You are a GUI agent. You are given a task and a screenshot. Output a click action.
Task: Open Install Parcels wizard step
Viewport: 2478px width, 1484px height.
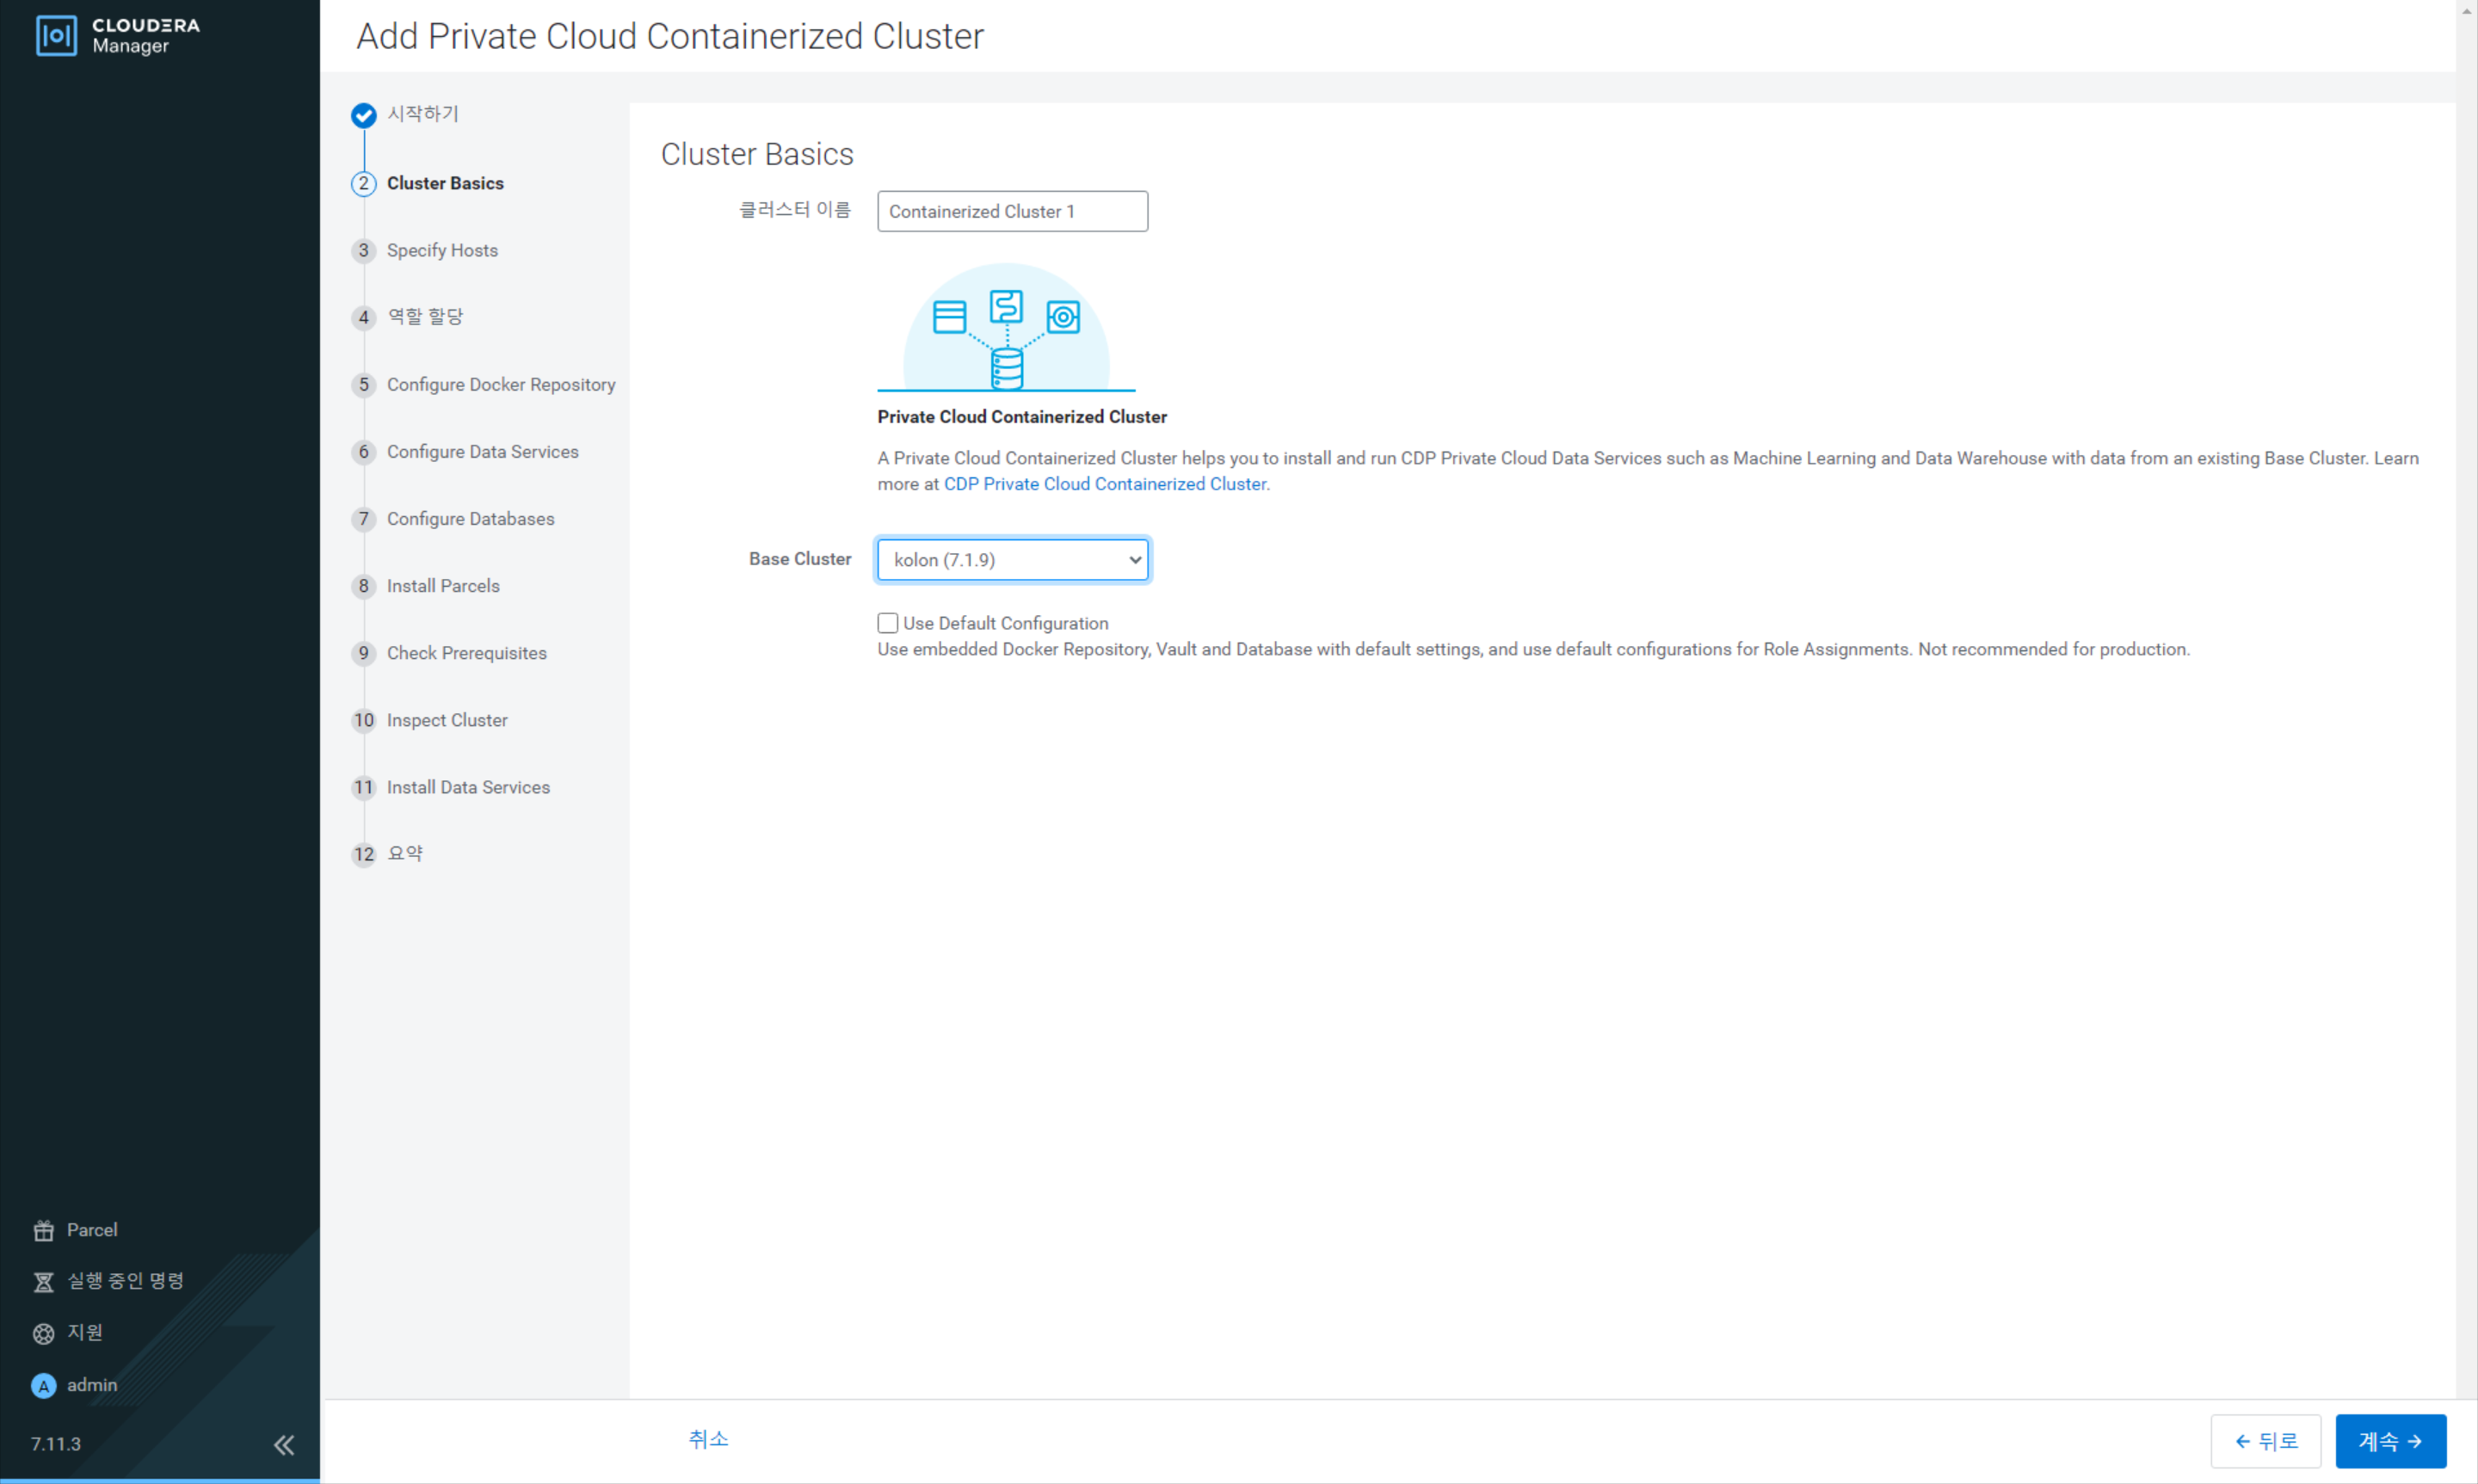click(443, 586)
